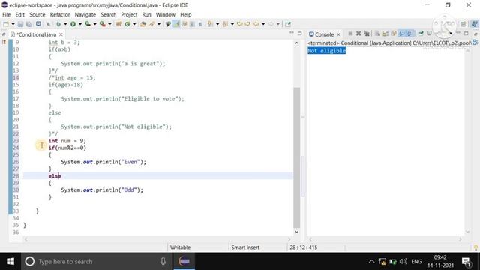Image resolution: width=480 pixels, height=270 pixels.
Task: Click the External Tools run icon
Action: coord(102,24)
